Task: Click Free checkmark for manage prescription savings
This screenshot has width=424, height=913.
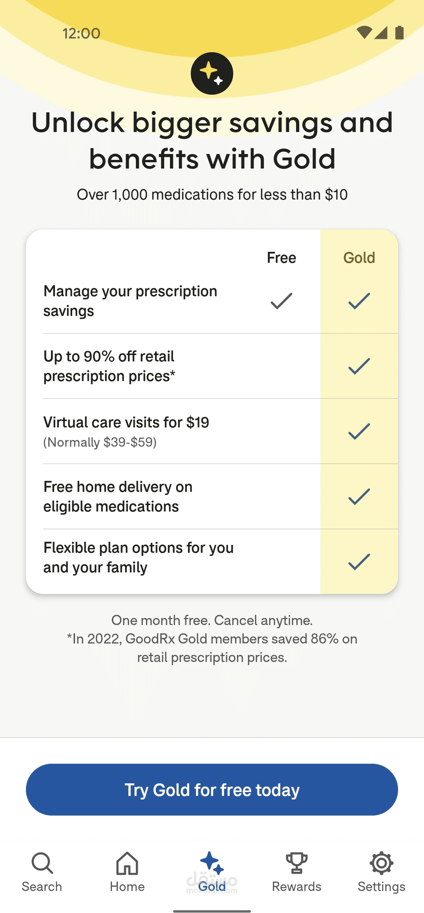Action: coord(281,301)
